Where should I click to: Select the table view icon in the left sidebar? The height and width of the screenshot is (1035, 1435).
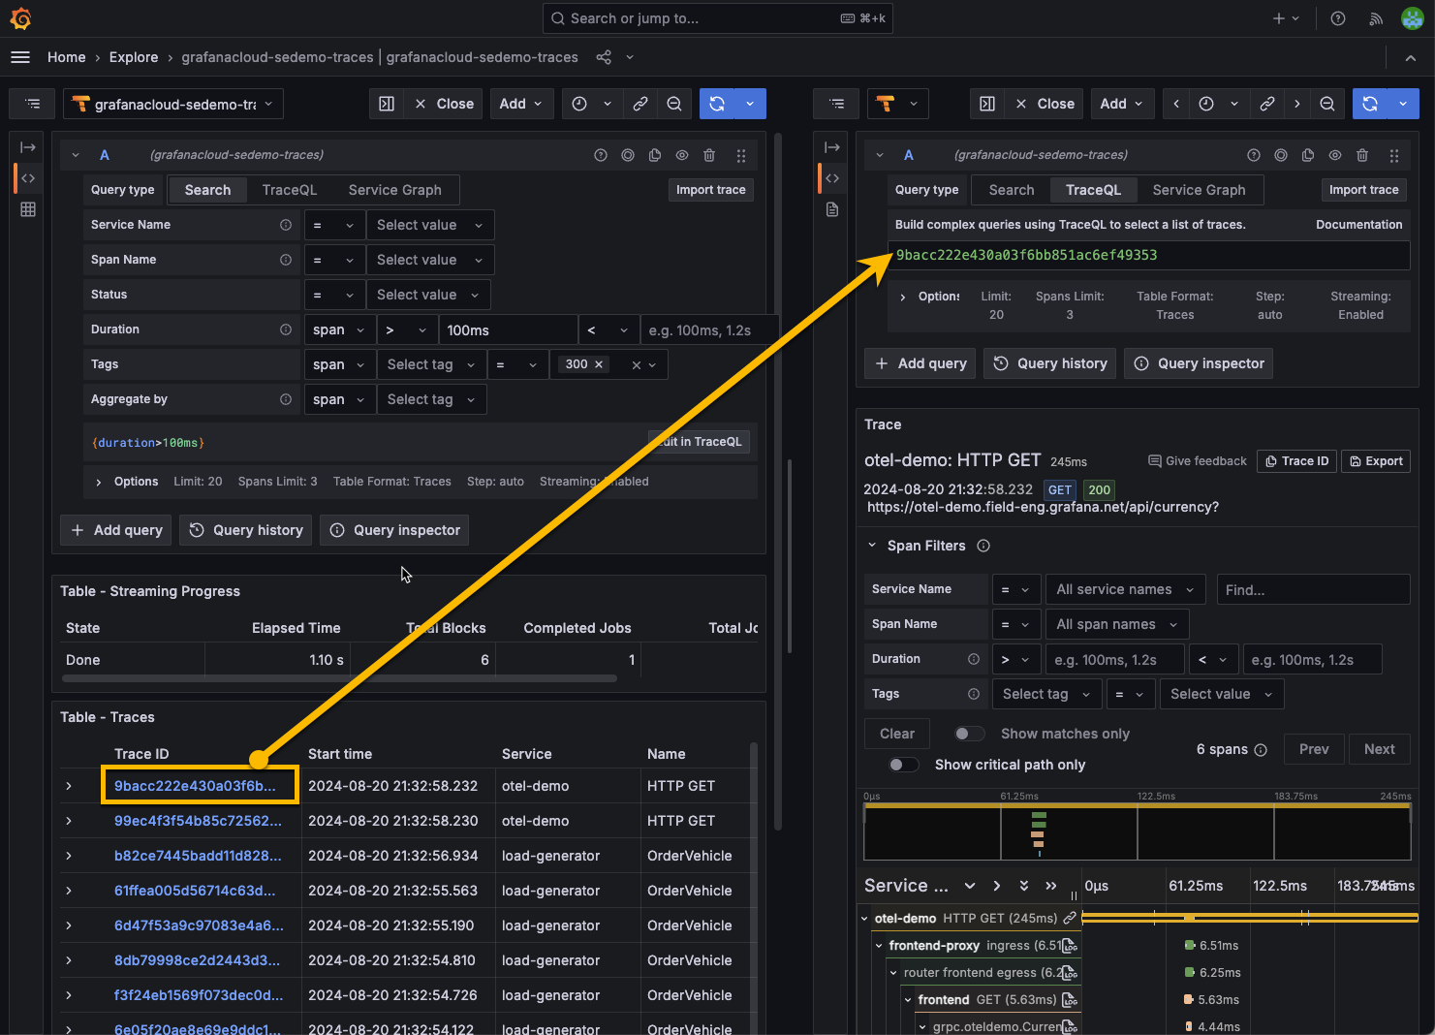coord(28,208)
